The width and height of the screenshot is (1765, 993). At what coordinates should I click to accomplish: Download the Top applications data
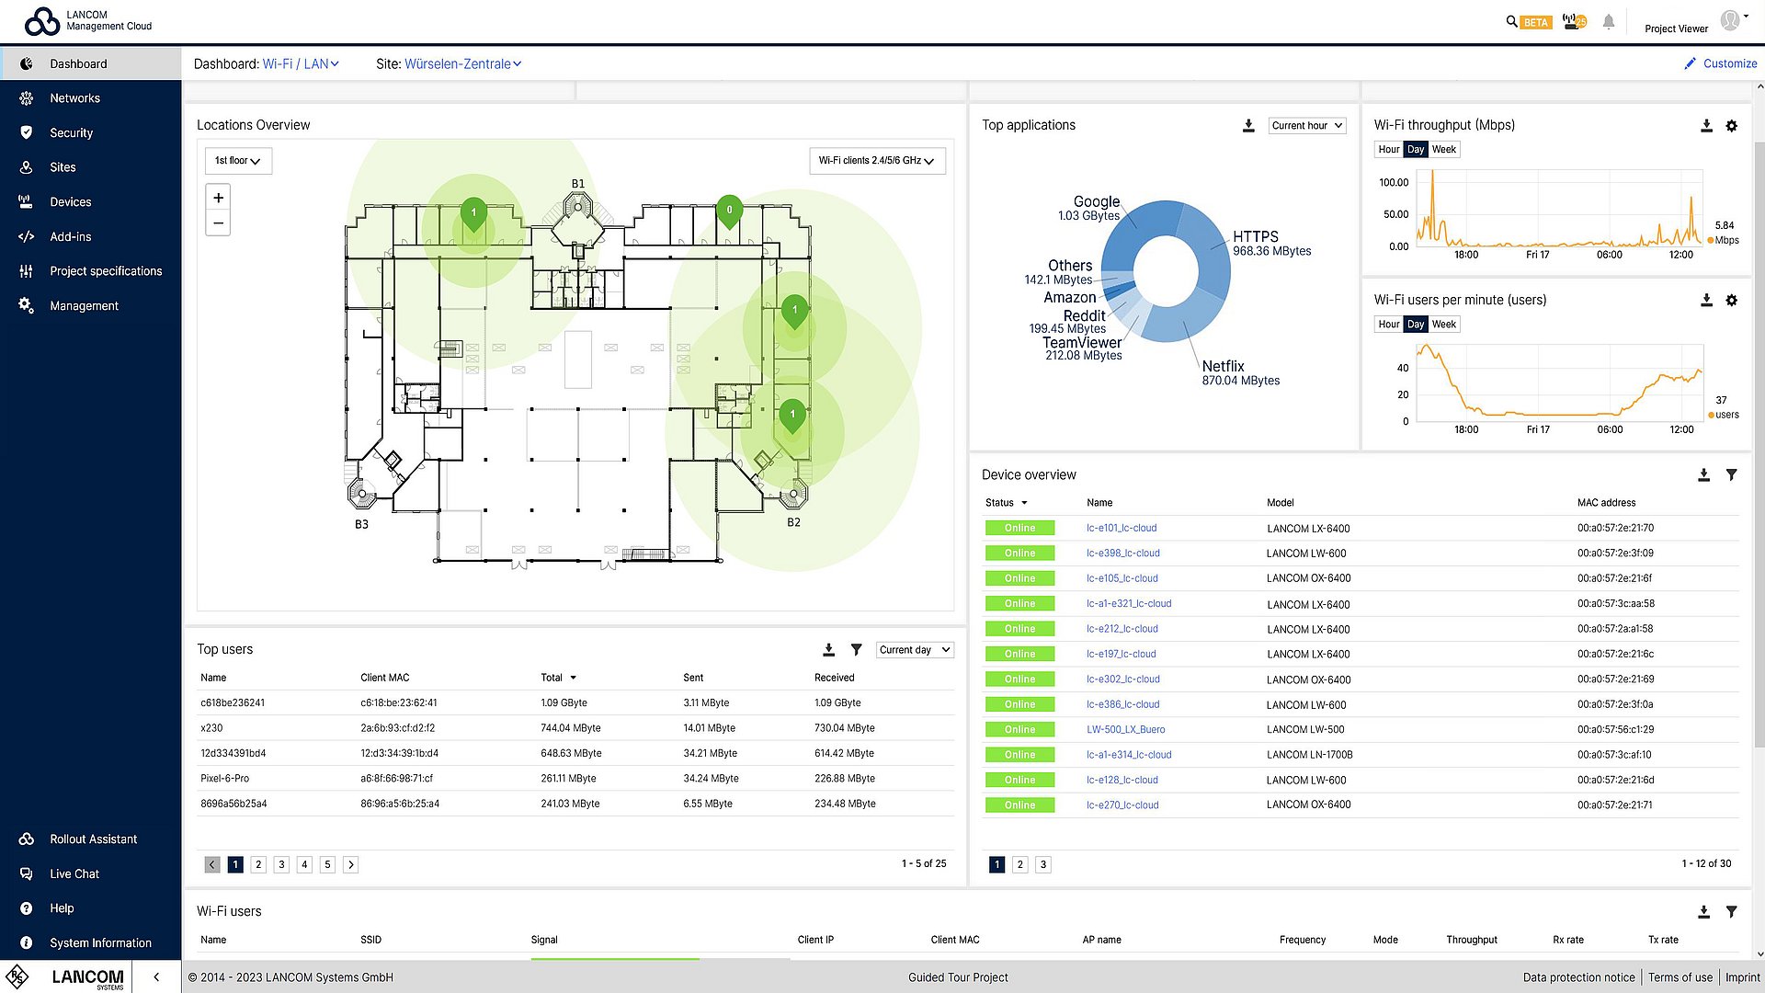(x=1248, y=126)
